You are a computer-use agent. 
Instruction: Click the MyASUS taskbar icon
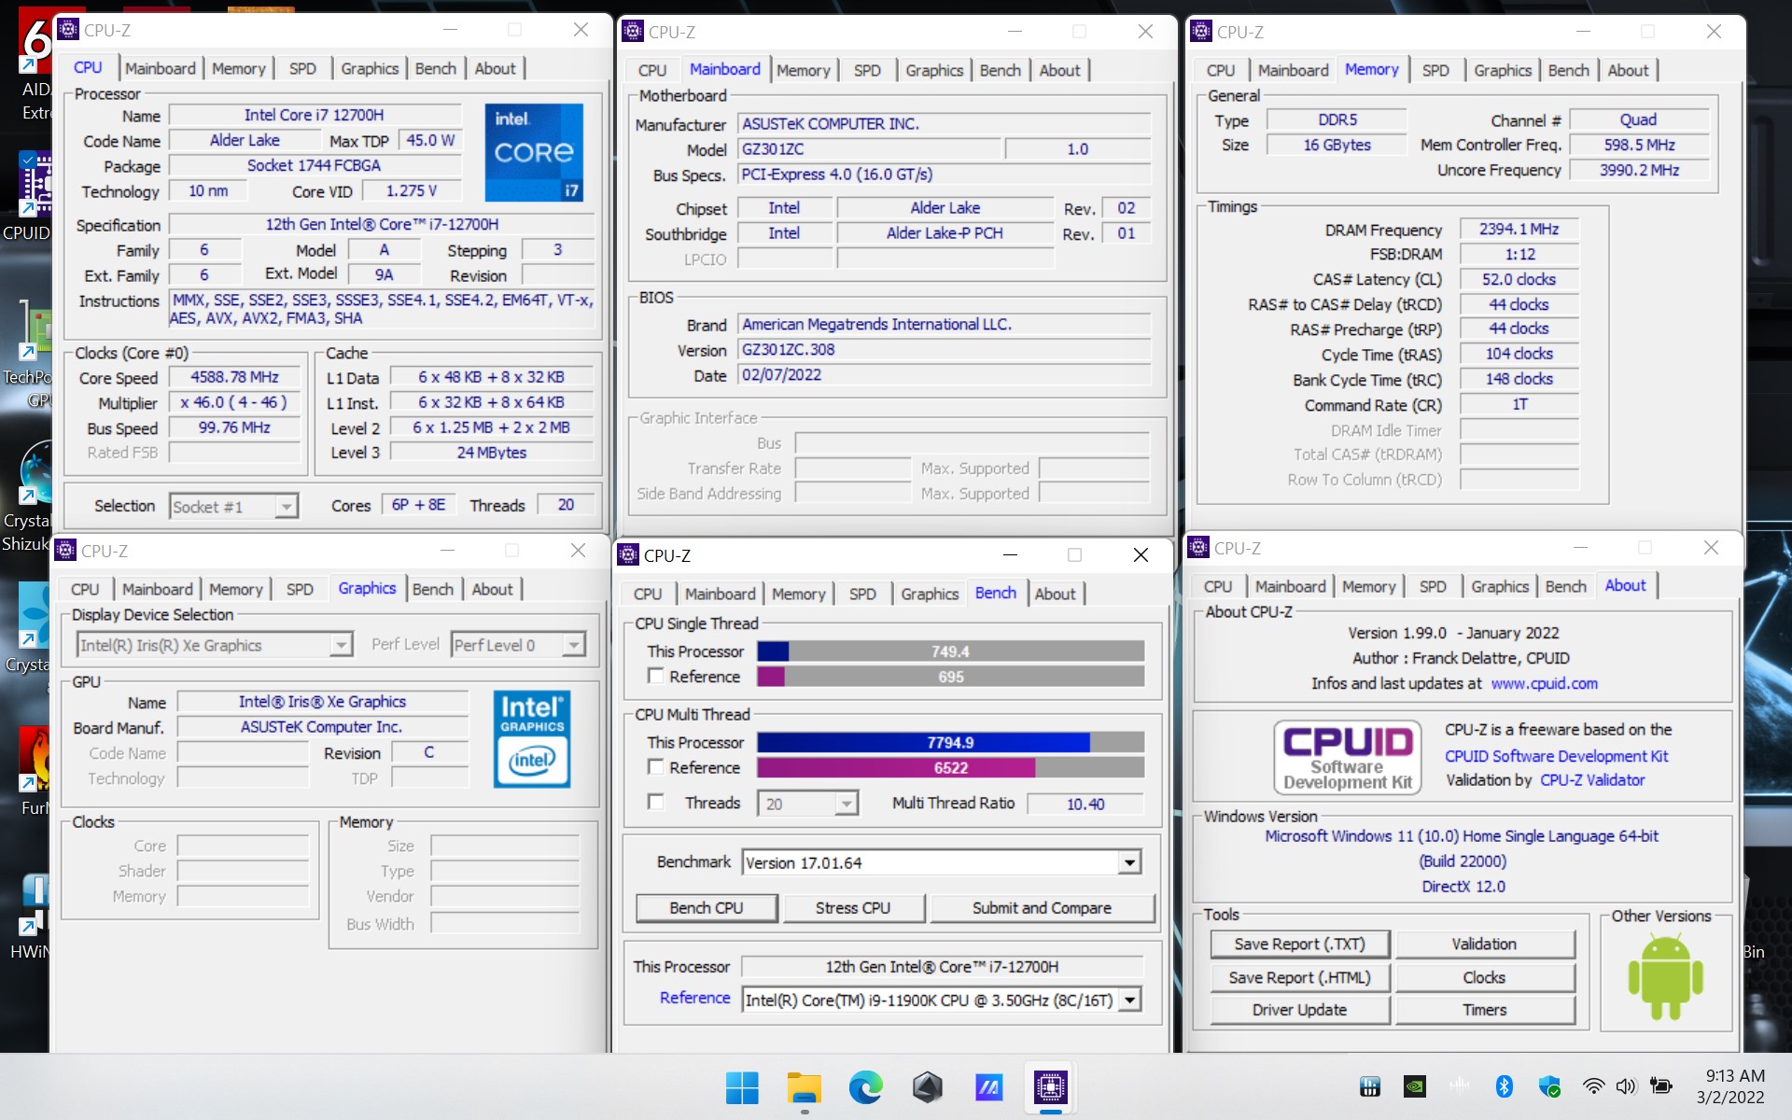988,1087
